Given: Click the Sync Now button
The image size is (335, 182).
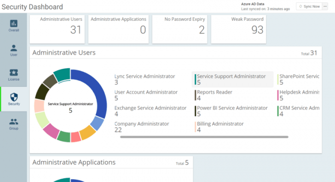Looking at the screenshot, I should [x=310, y=6].
